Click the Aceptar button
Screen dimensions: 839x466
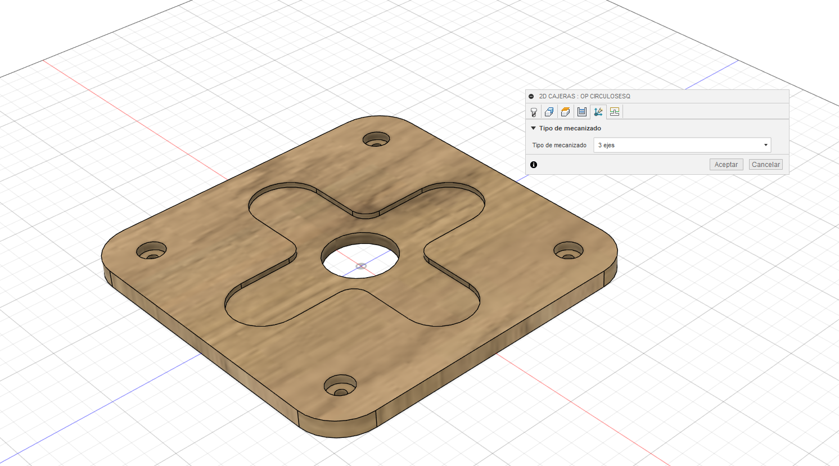726,165
